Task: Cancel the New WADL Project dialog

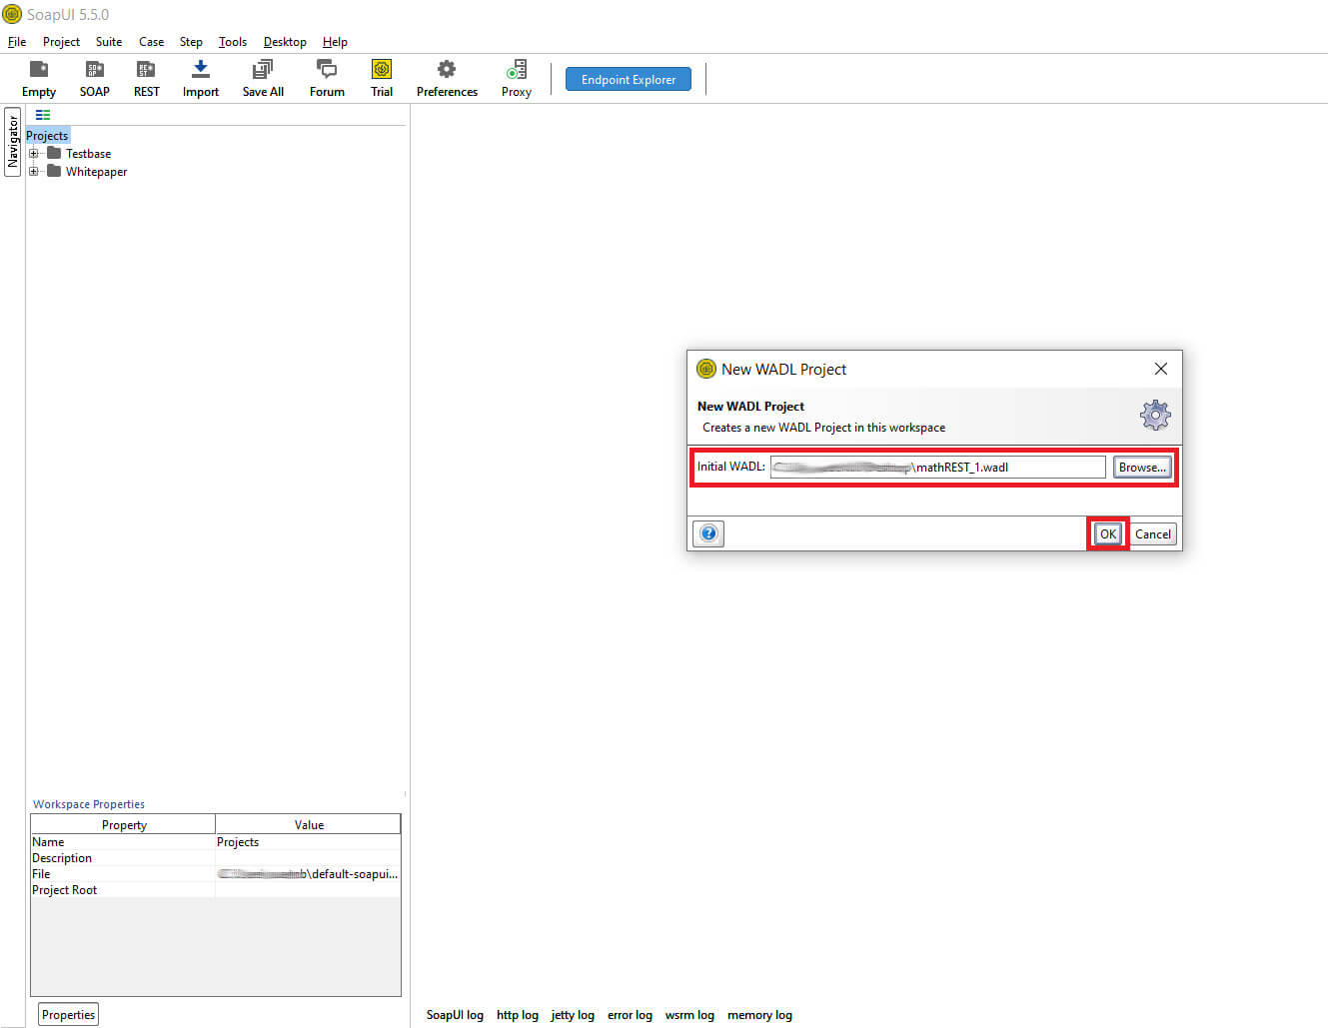Action: [x=1152, y=533]
